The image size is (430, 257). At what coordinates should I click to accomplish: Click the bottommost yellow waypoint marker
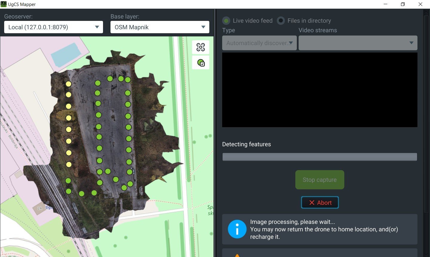click(69, 164)
